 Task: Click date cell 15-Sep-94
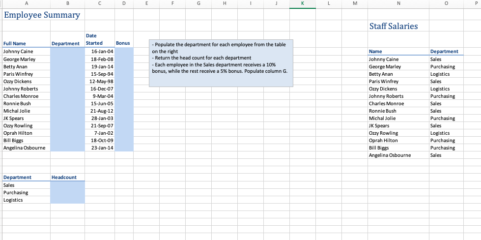(x=100, y=74)
